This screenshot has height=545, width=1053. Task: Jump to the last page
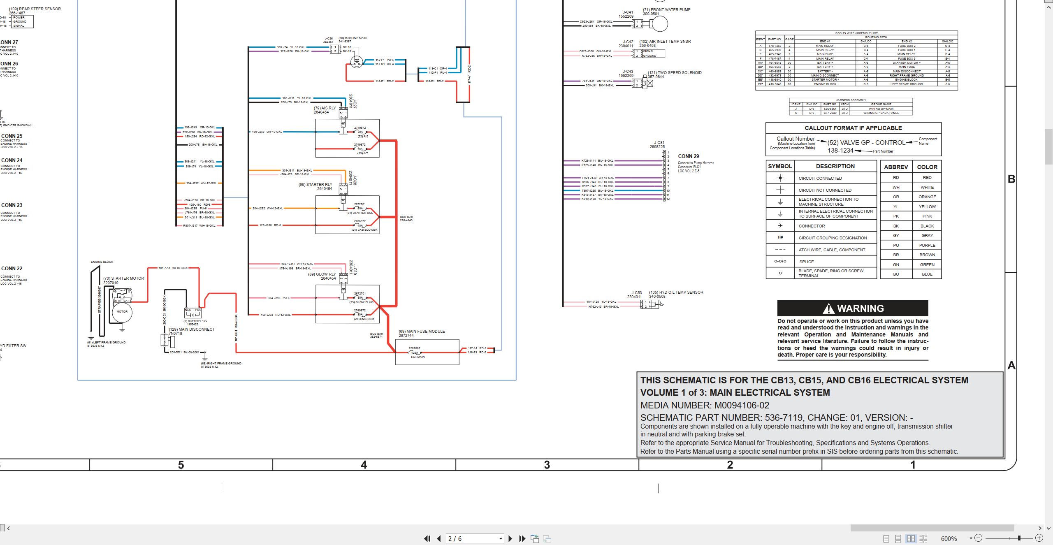(522, 538)
